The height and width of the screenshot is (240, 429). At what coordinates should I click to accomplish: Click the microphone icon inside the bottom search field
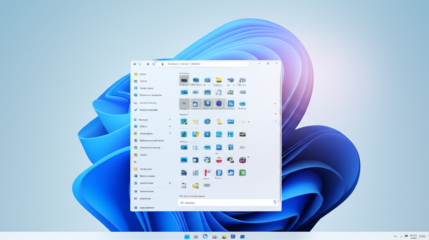point(275,202)
